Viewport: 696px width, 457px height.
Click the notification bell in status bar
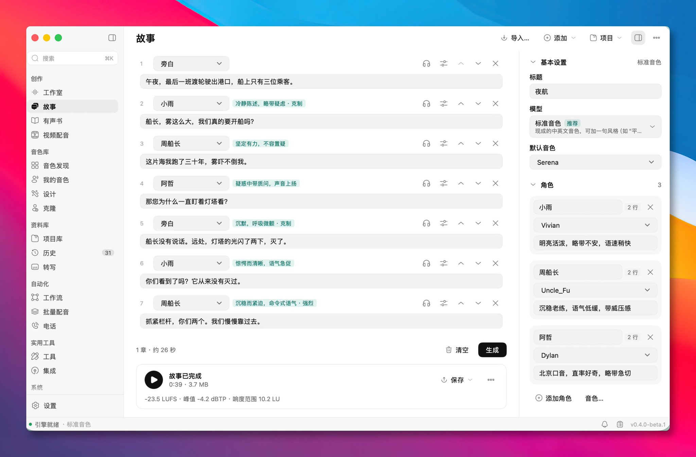[605, 424]
